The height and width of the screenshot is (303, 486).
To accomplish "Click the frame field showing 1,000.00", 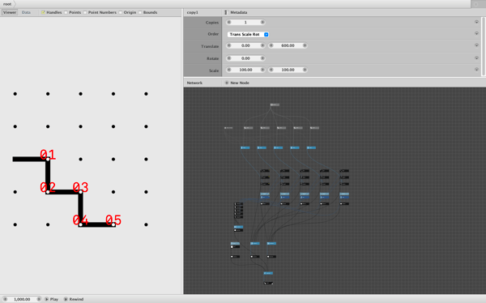I will (x=22, y=299).
